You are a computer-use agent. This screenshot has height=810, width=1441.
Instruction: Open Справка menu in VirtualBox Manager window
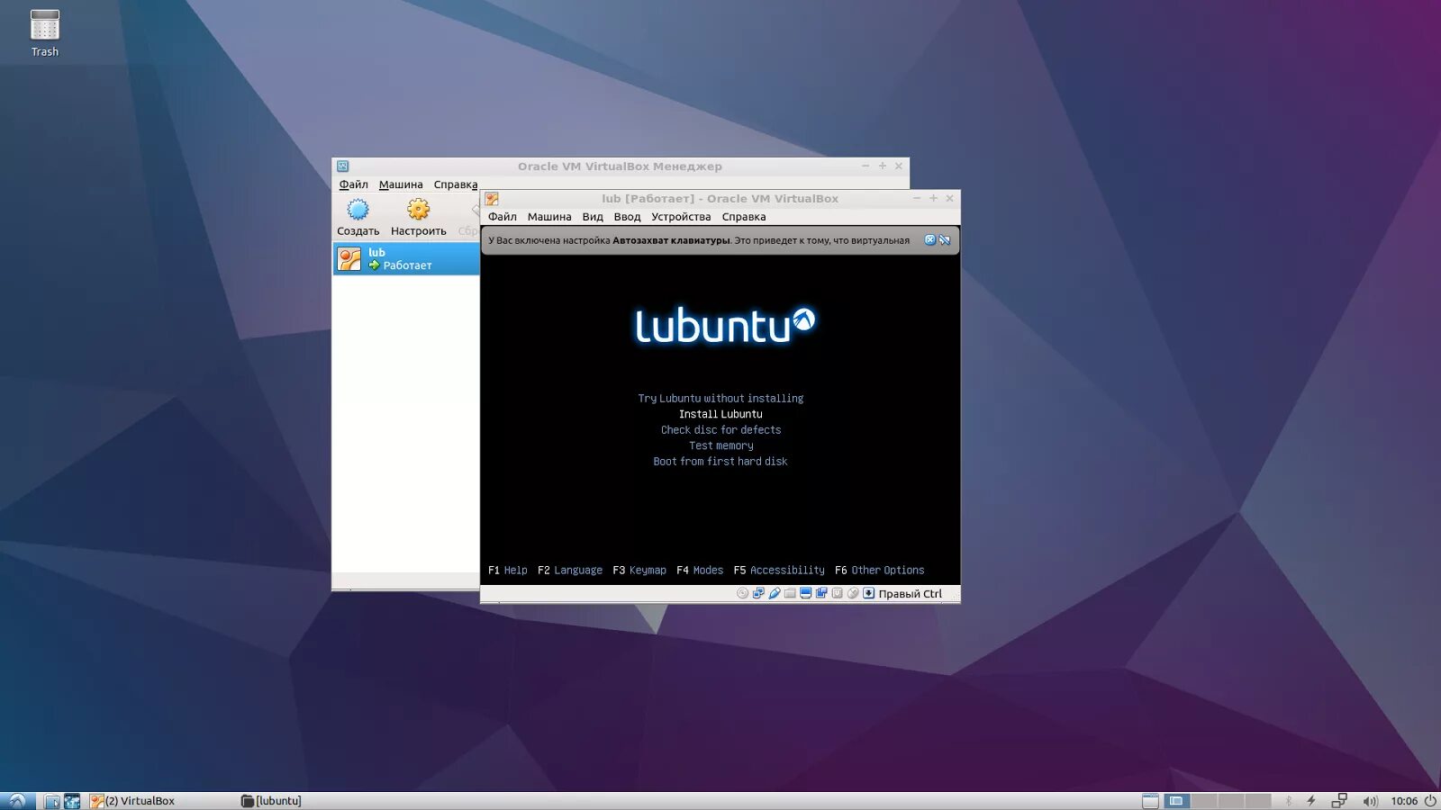point(456,184)
